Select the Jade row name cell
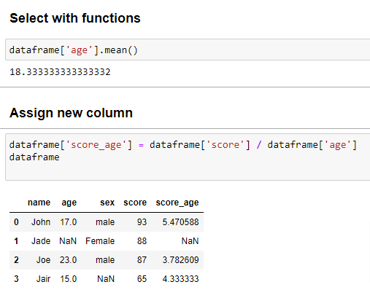 pyautogui.click(x=41, y=241)
